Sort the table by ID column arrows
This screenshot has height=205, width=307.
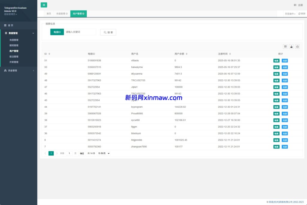[x=49, y=54]
